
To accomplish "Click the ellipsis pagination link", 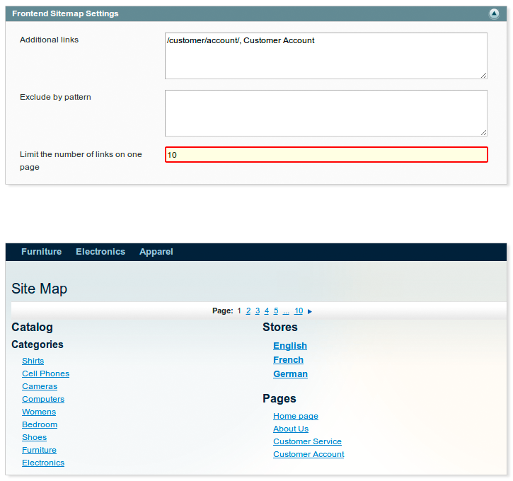I will coord(286,311).
